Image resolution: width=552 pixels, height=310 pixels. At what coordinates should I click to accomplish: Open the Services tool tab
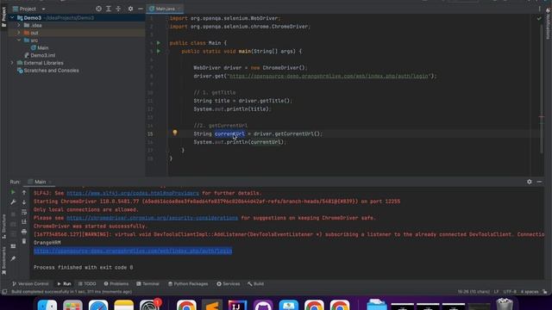(x=228, y=283)
